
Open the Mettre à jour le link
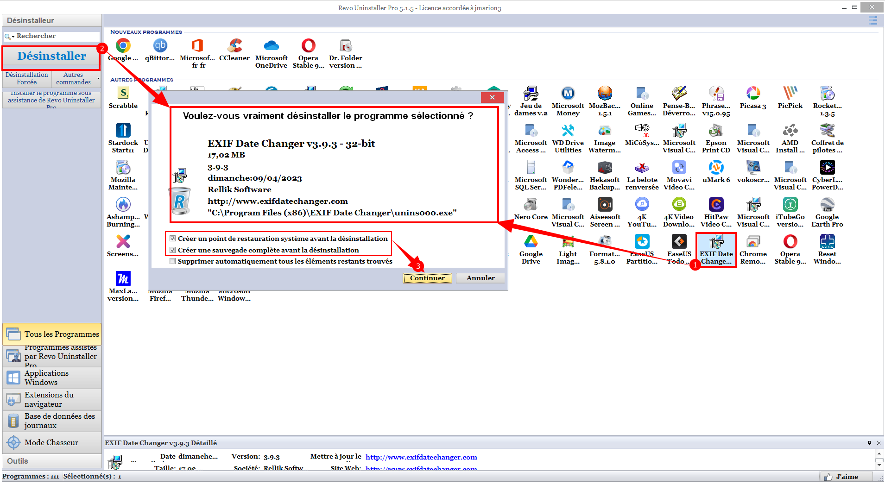421,457
